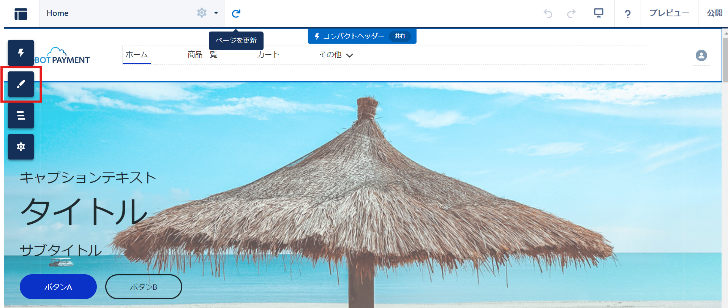Viewport: 728px width, 308px height.
Task: Click the Experience Builder menu icon
Action: click(21, 14)
